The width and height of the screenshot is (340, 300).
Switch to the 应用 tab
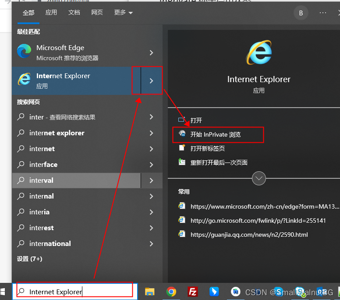[51, 12]
